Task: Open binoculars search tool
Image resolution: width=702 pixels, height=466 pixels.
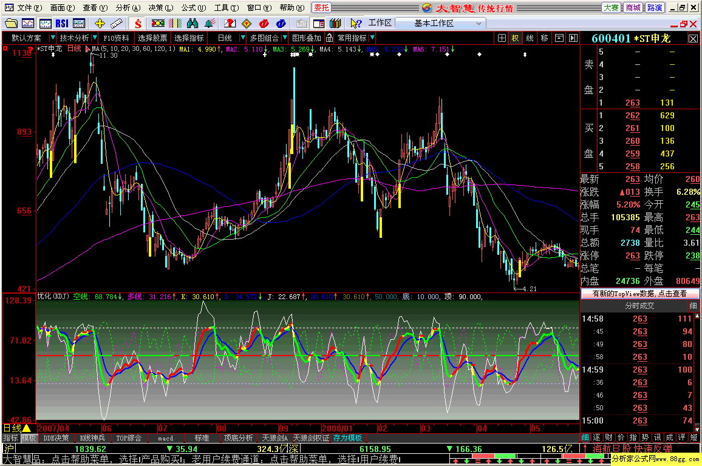Action: pos(193,23)
